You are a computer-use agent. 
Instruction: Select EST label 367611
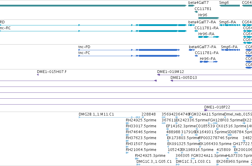tap(168, 120)
